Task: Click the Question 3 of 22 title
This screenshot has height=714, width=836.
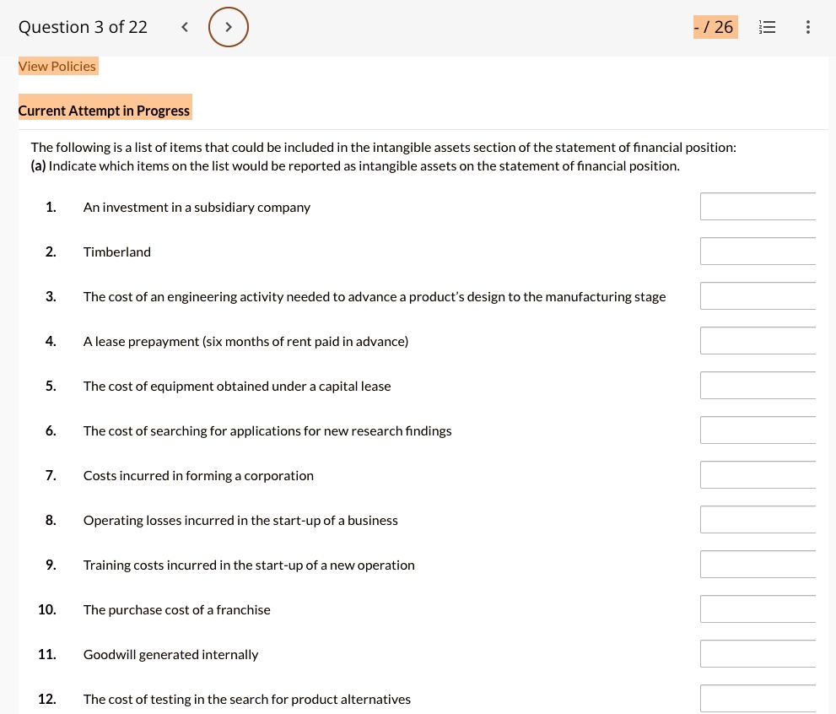Action: (x=83, y=27)
